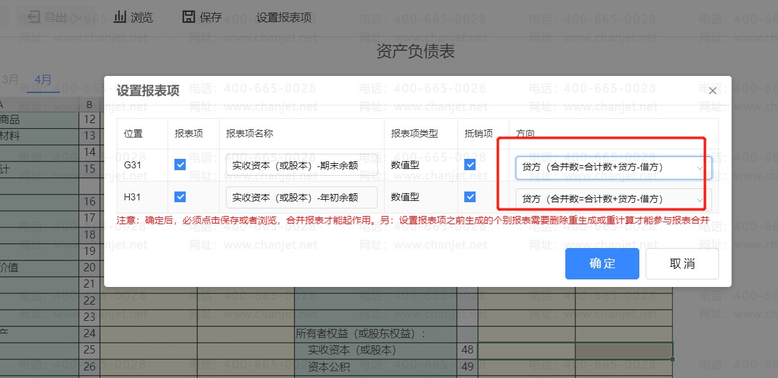Edit the 期末余额 report item name field

pos(301,166)
